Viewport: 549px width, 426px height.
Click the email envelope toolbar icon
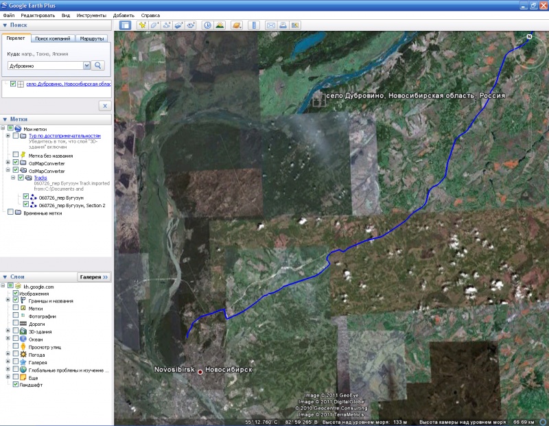tap(271, 25)
